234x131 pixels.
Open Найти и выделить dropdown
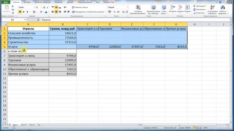point(223,10)
